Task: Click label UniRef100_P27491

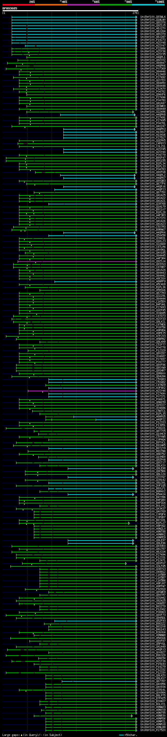Action: click(153, 118)
